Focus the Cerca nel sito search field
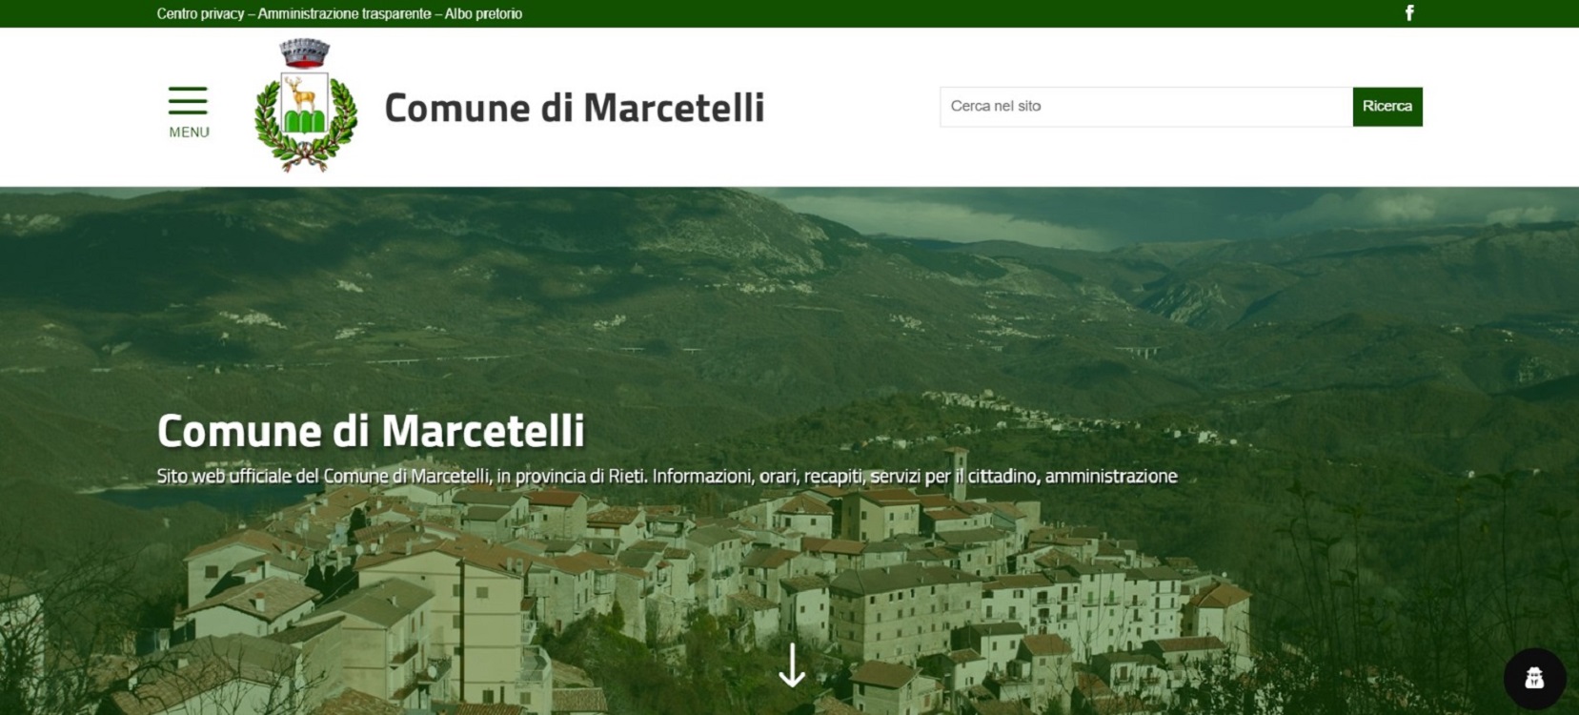 (x=1146, y=107)
